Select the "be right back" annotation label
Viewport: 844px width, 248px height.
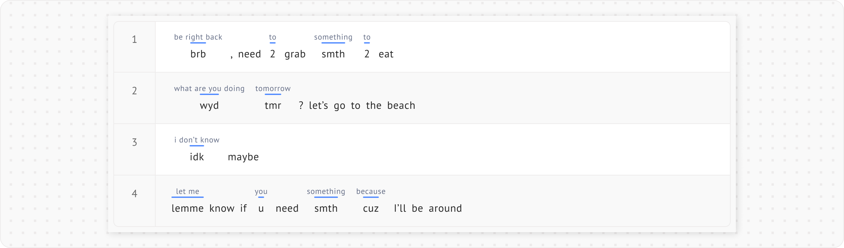(198, 37)
